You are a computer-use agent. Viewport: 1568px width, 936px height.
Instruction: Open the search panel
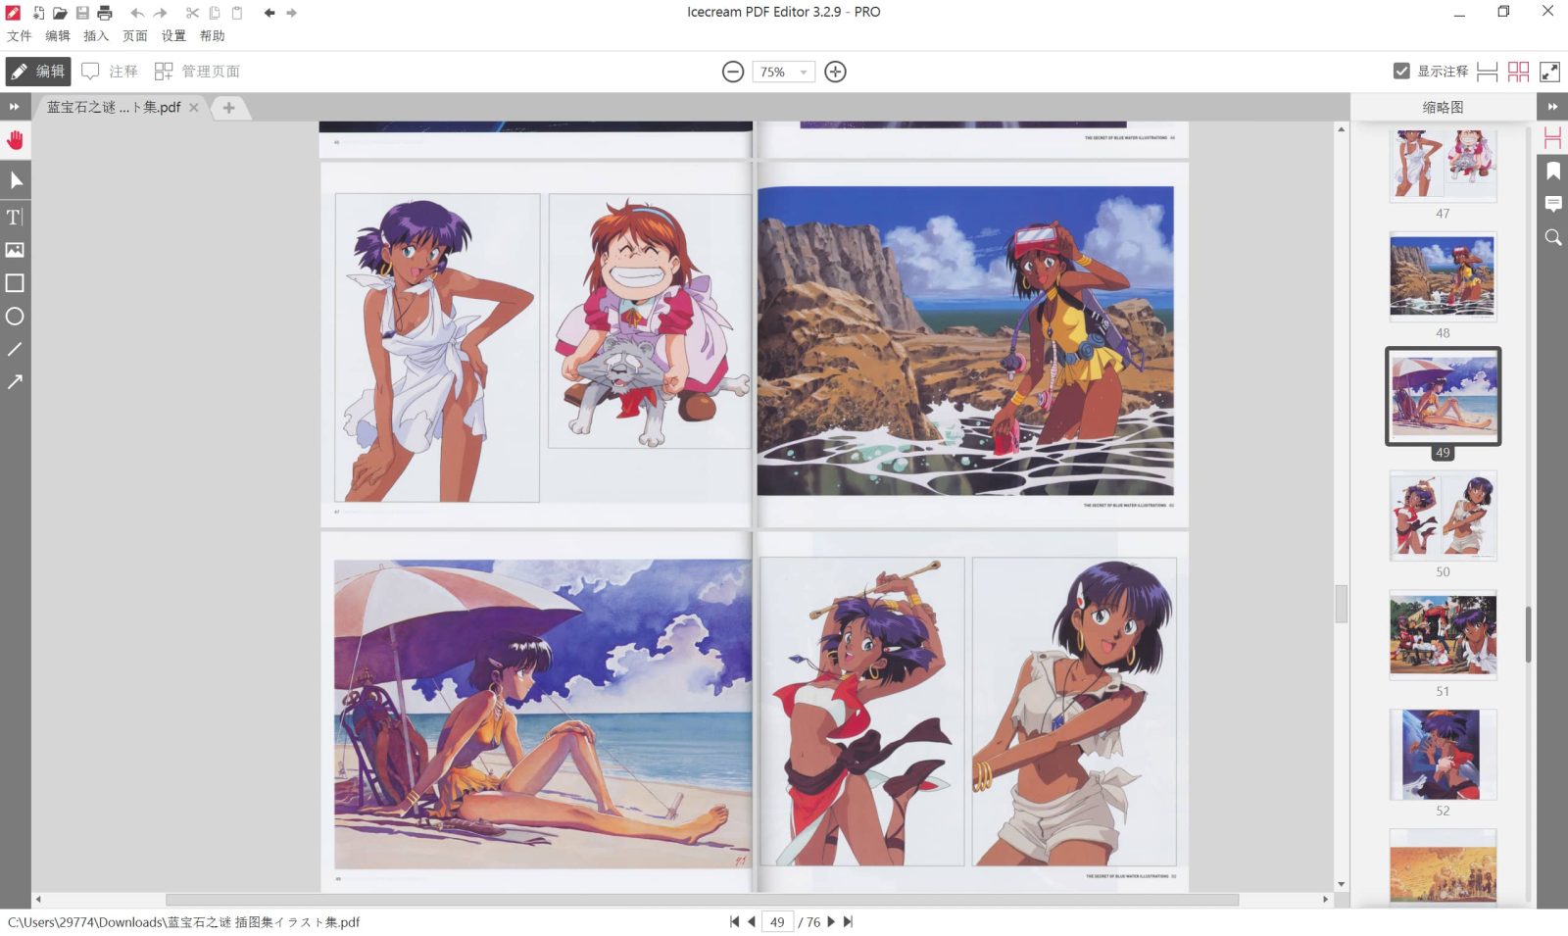click(x=1552, y=237)
